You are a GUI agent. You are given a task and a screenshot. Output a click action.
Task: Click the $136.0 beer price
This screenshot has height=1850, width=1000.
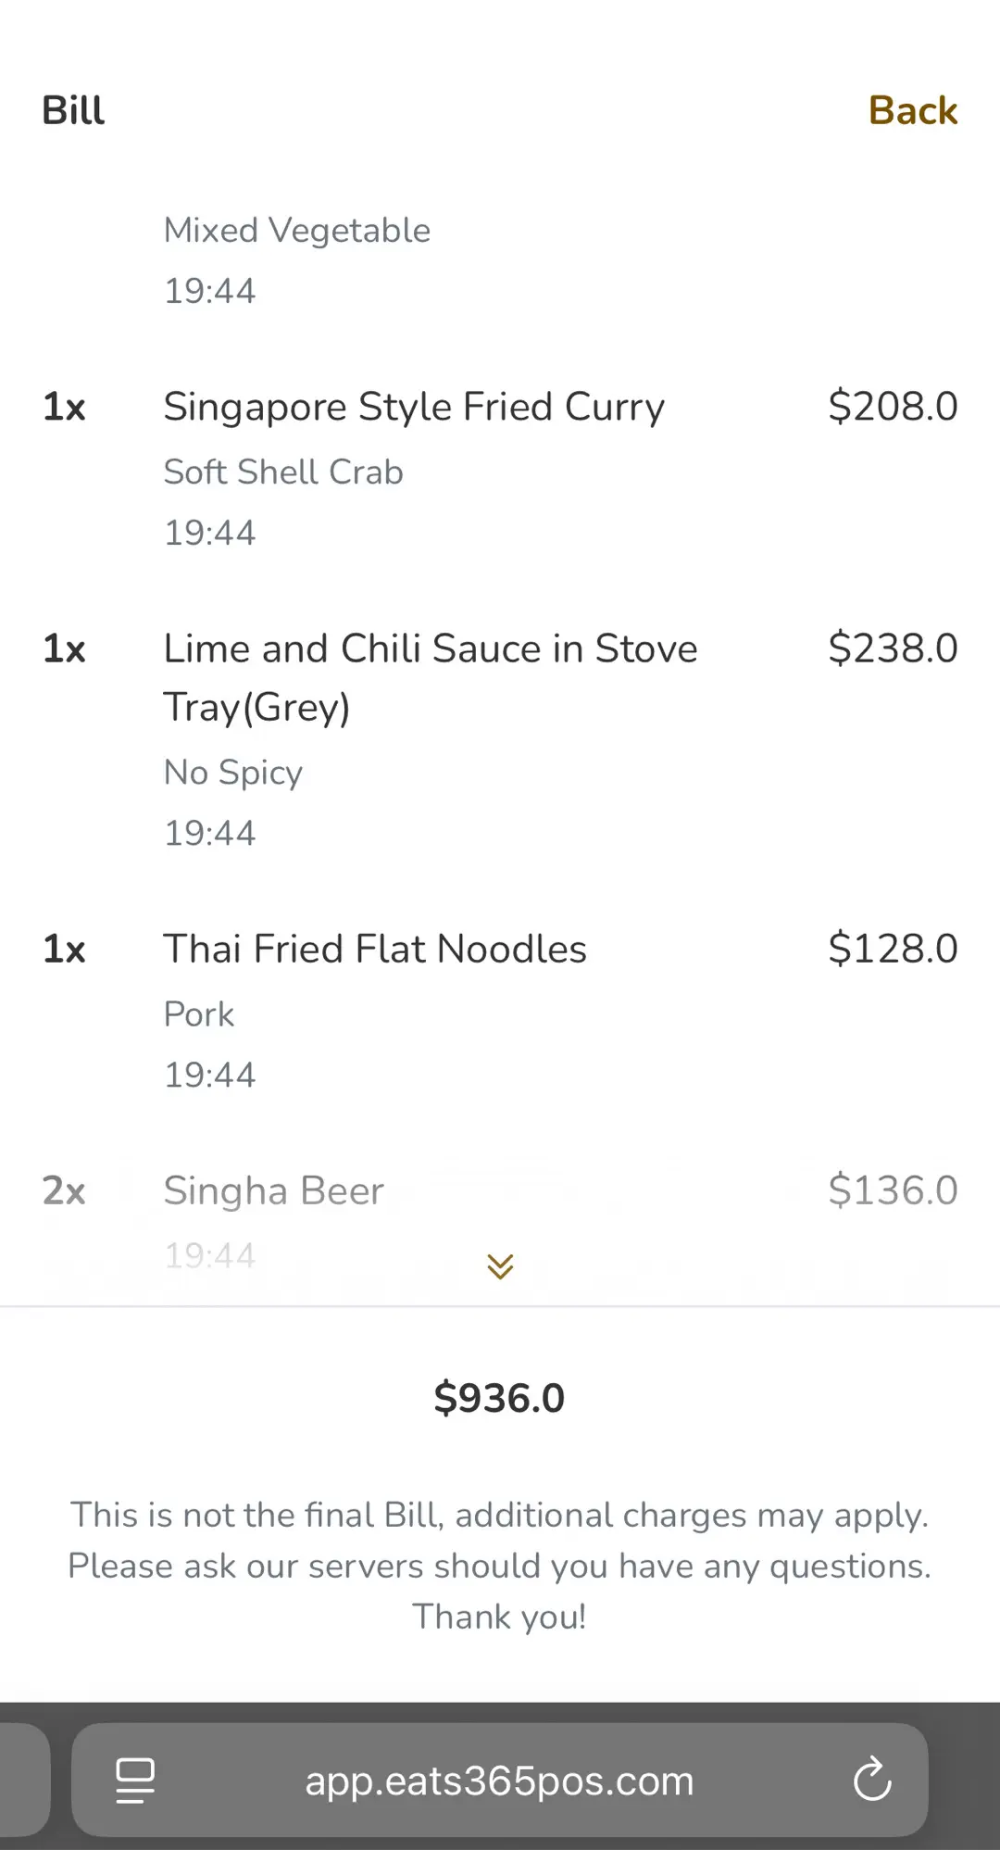click(x=892, y=1190)
